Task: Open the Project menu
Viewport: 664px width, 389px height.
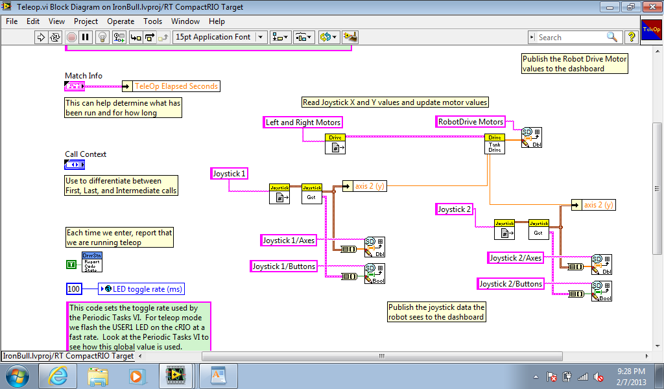Action: click(86, 21)
